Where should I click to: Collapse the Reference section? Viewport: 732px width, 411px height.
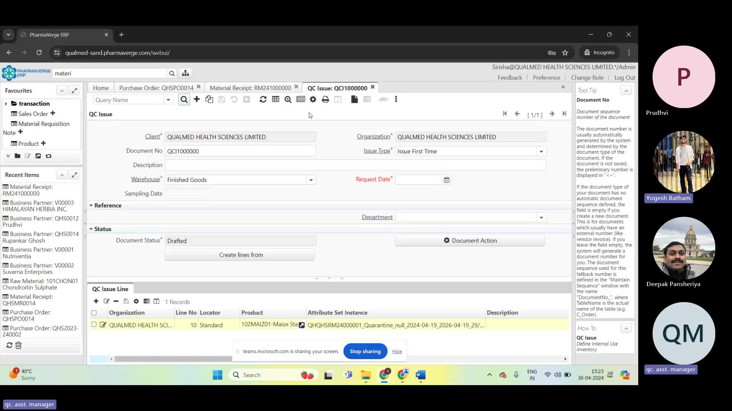coord(91,205)
